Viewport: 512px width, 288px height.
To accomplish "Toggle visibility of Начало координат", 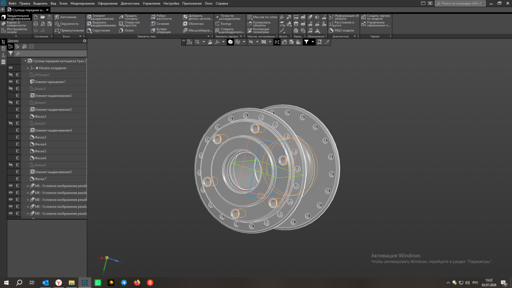I will point(11,68).
